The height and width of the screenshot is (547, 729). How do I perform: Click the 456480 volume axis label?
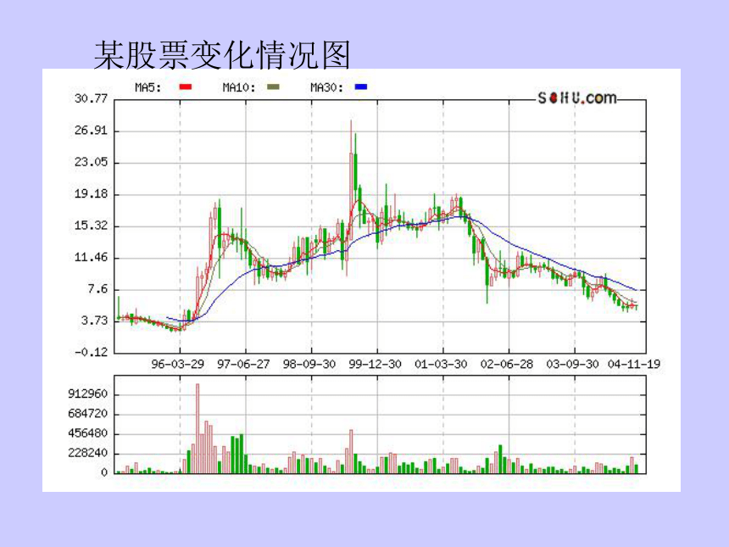coord(88,433)
